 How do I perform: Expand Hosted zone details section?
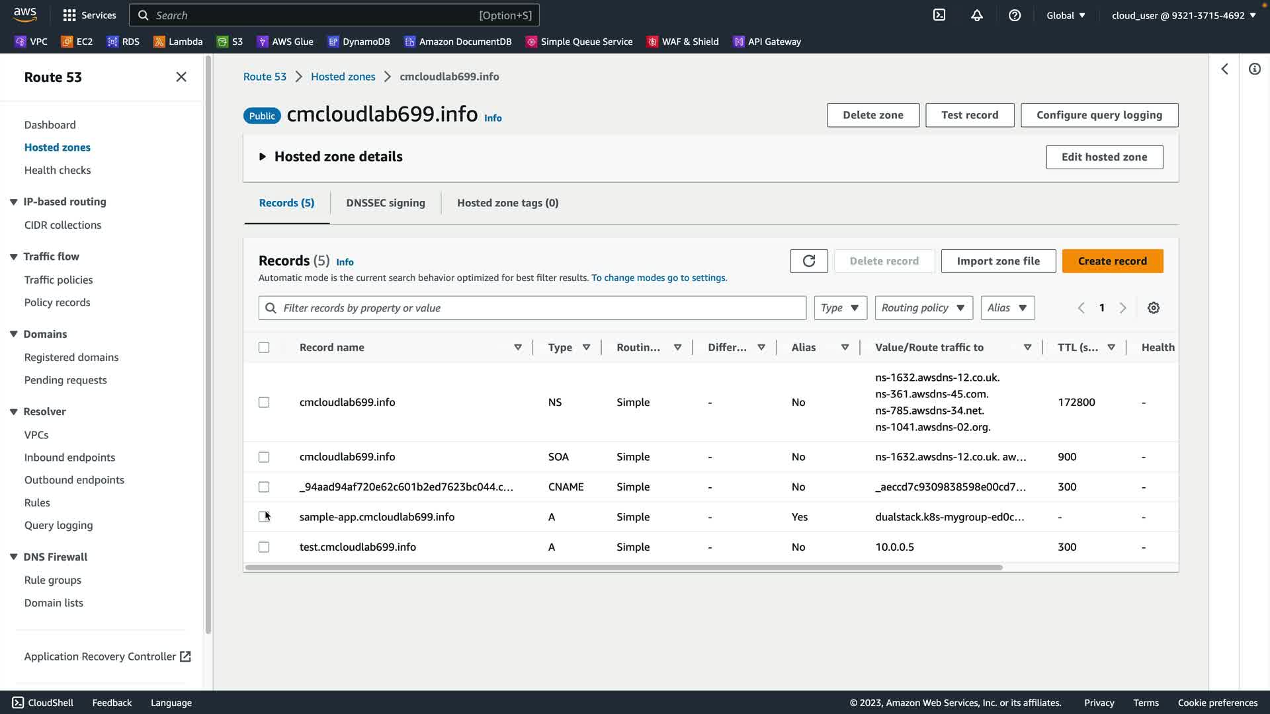[263, 157]
